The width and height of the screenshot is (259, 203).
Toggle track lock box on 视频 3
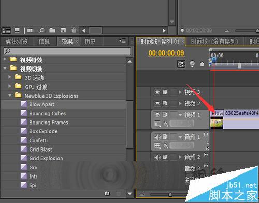pyautogui.click(x=174, y=92)
